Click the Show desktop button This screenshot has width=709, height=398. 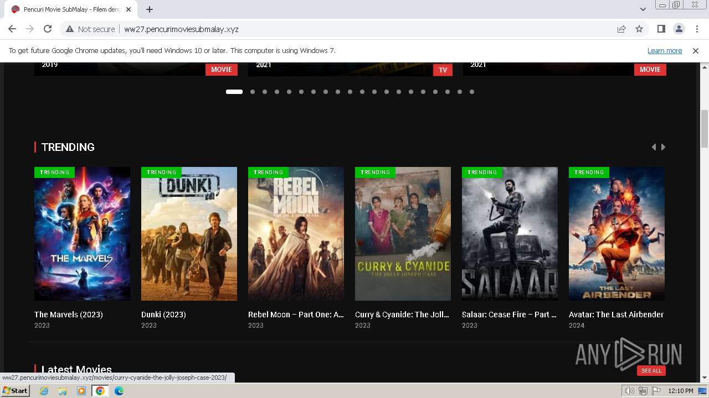[703, 391]
